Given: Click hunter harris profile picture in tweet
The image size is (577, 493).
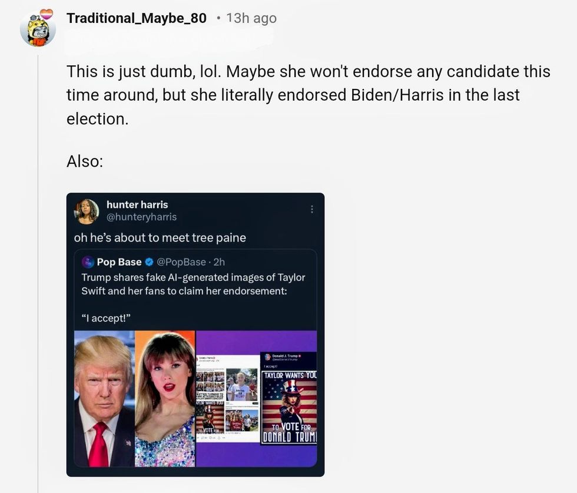Looking at the screenshot, I should [x=87, y=211].
